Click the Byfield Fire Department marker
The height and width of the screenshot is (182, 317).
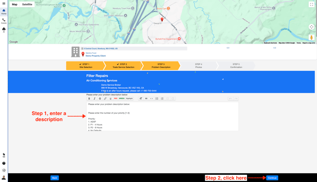point(179,39)
